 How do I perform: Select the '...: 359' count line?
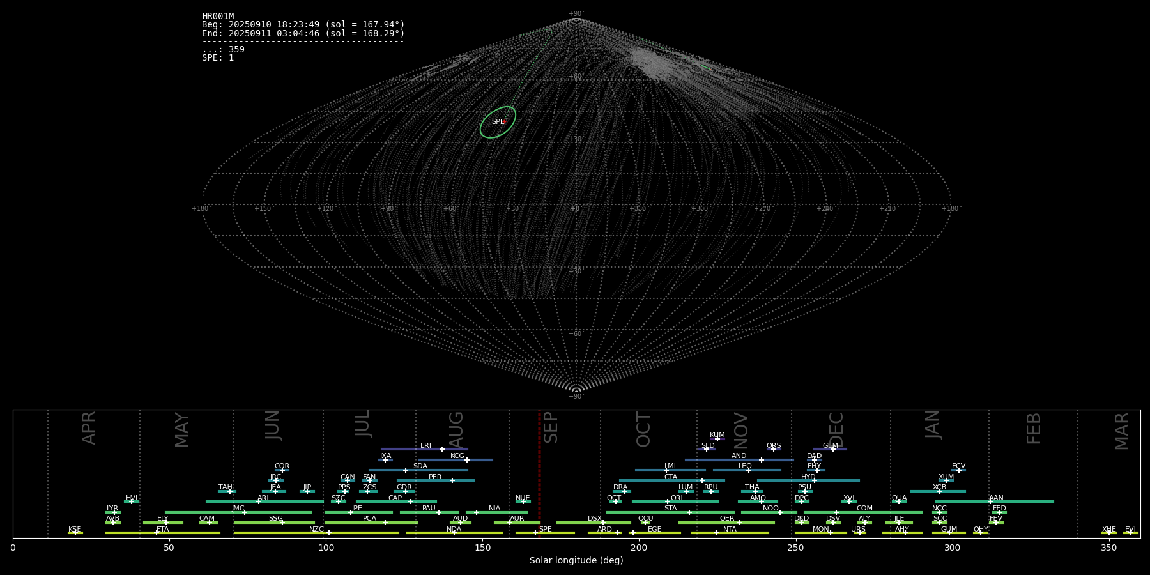223,49
